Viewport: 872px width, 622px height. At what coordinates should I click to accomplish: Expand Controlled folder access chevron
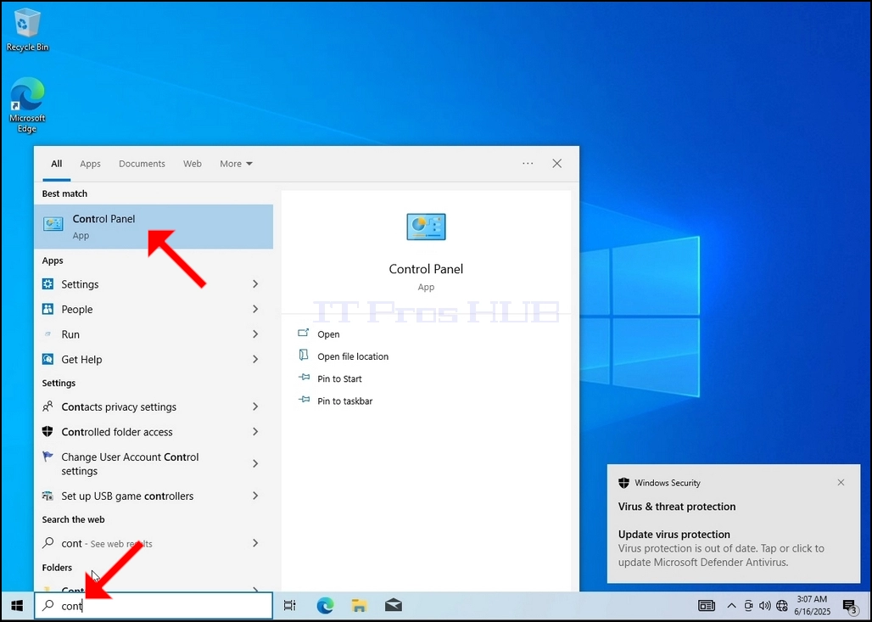click(255, 432)
